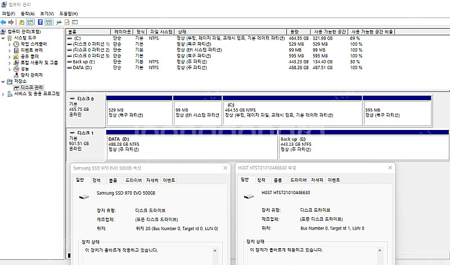Sort by the 볼륨 column header

coord(88,32)
